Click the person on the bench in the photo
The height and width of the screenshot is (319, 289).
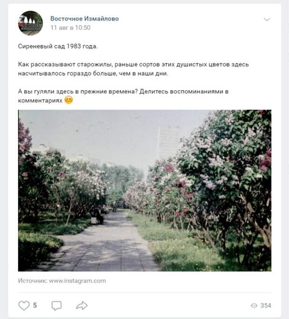[99, 216]
